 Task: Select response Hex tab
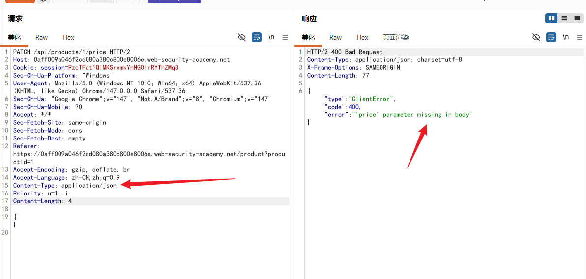362,37
